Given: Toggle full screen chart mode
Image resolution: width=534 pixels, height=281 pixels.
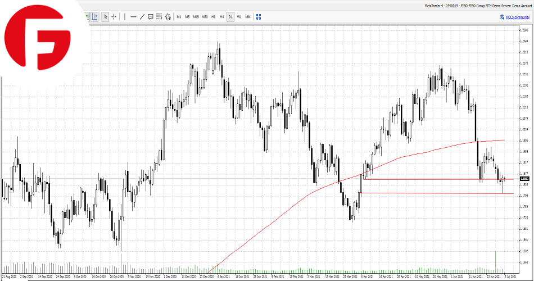Looking at the screenshot, I should pyautogui.click(x=258, y=17).
